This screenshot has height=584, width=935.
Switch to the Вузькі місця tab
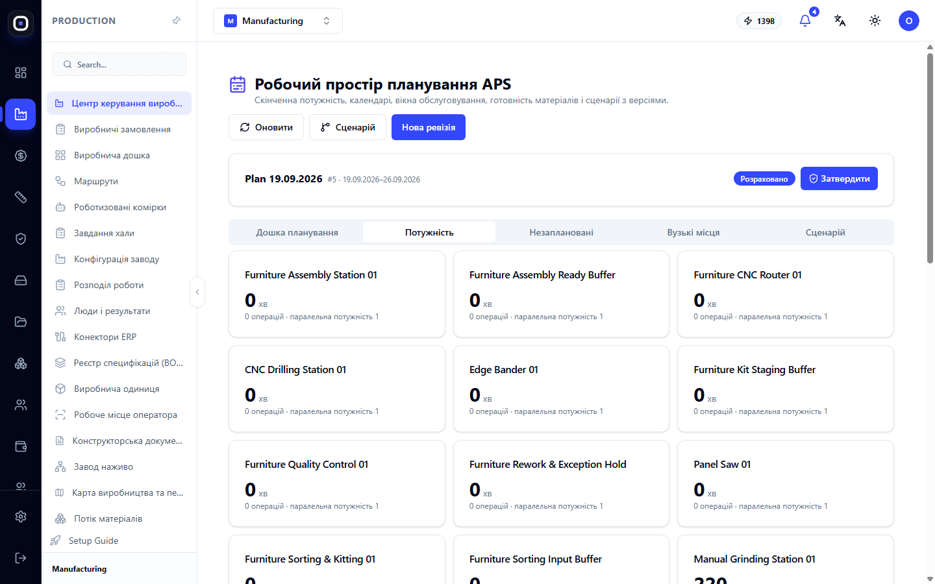693,232
